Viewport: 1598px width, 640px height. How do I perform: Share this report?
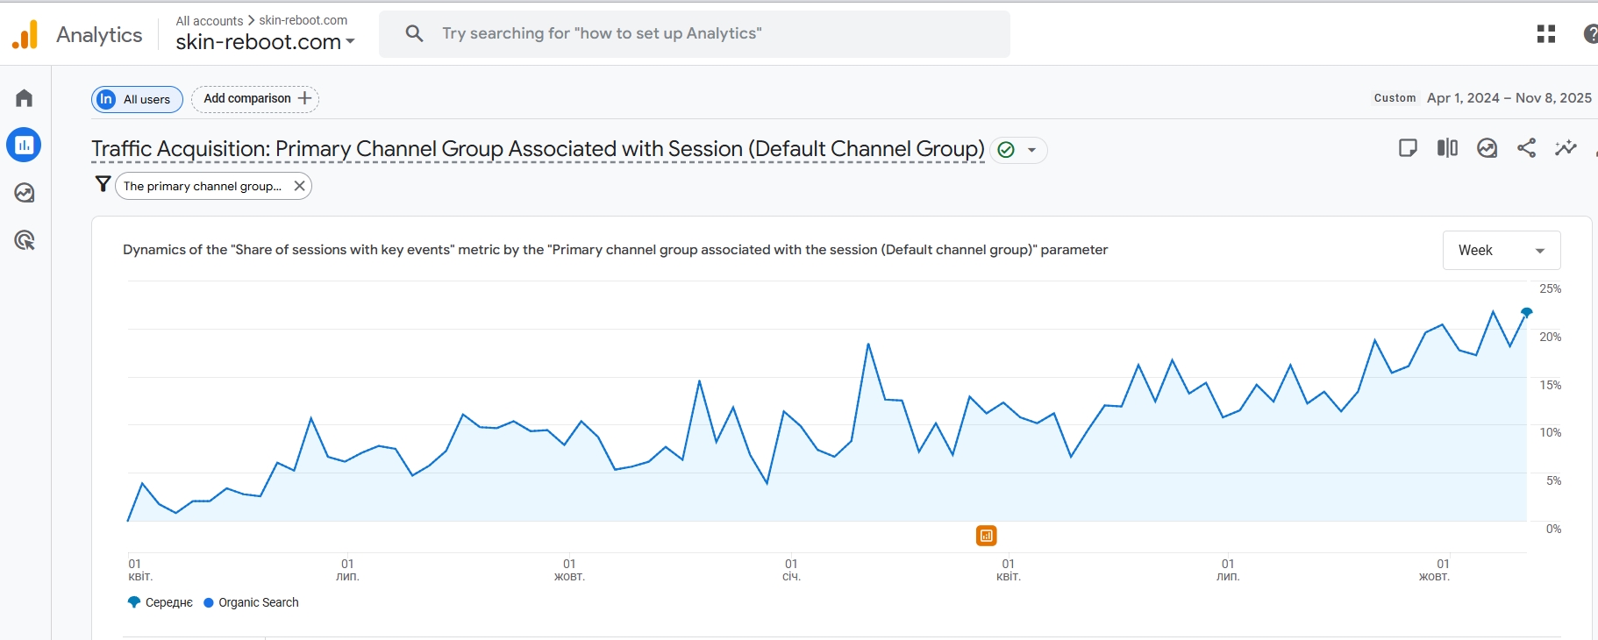point(1526,148)
